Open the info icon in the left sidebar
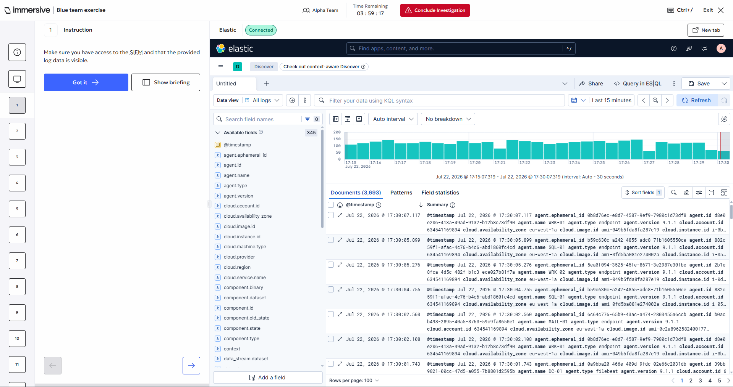Viewport: 733px width, 387px height. coord(17,52)
